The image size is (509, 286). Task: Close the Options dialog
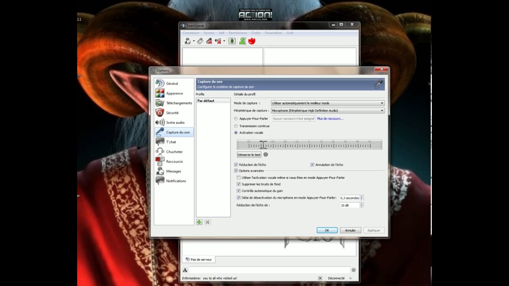[x=381, y=70]
